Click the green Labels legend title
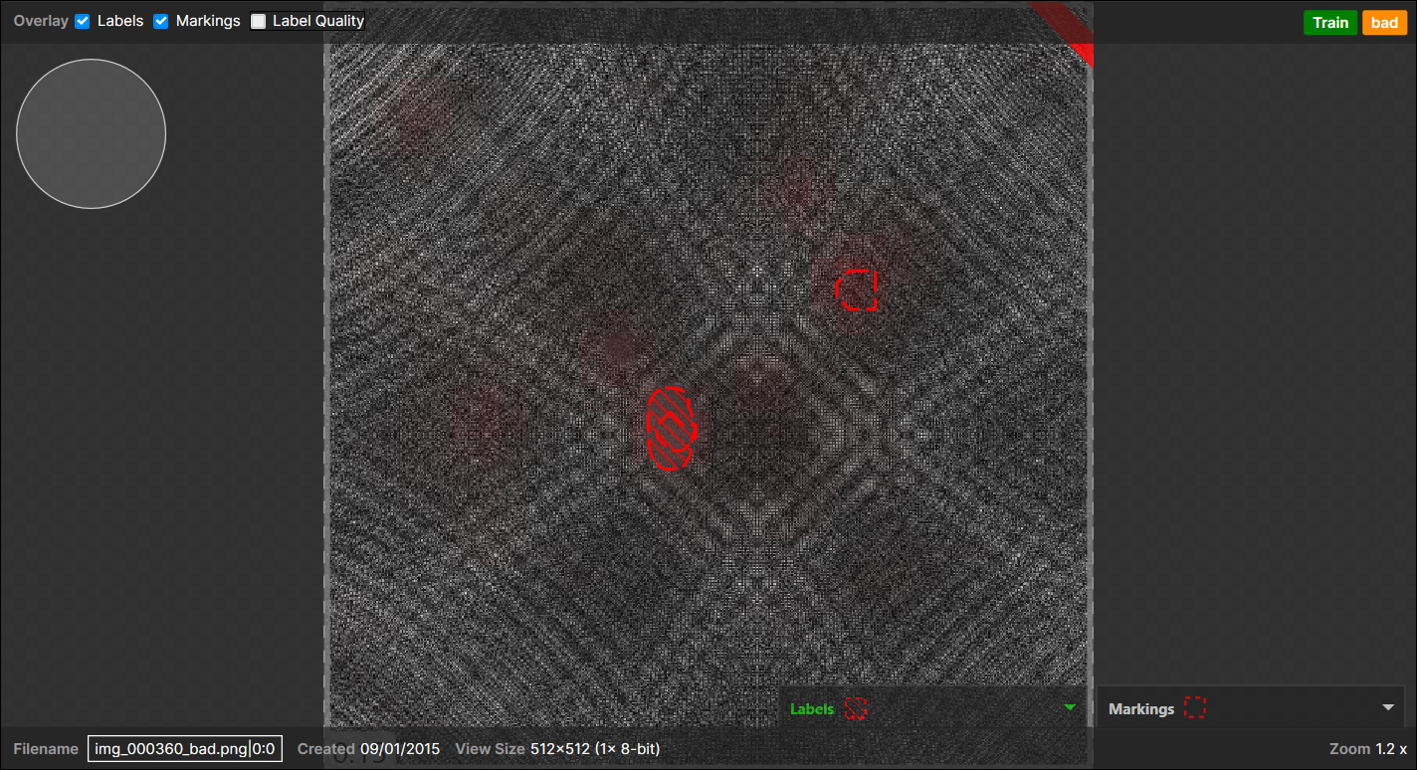The height and width of the screenshot is (770, 1417). coord(812,709)
